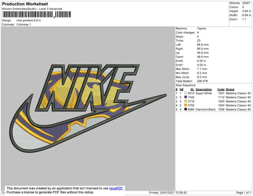Click the Production Worksheet title

25,4
